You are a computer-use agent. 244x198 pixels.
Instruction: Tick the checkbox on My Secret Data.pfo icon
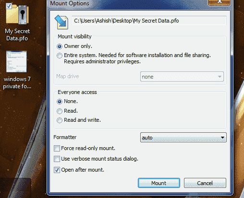pos(9,6)
